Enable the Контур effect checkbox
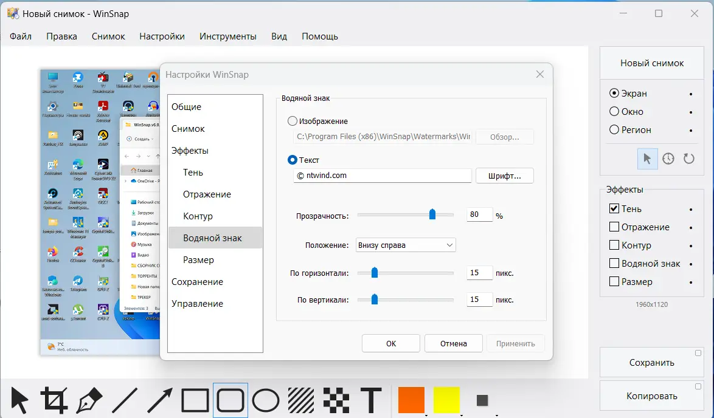This screenshot has width=714, height=418. 614,245
